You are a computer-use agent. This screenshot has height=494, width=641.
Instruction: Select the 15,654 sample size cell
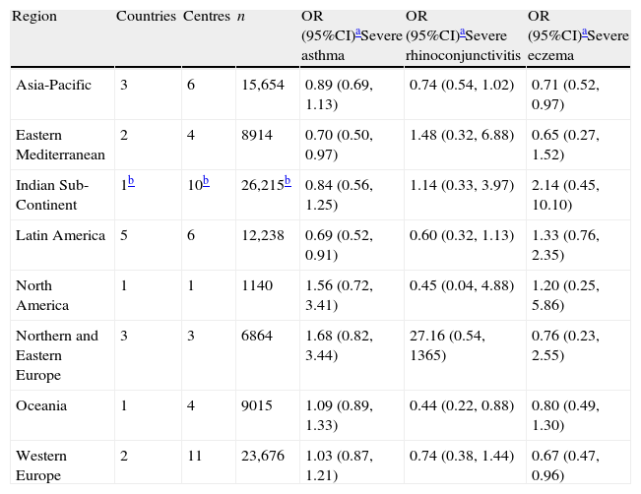click(264, 85)
